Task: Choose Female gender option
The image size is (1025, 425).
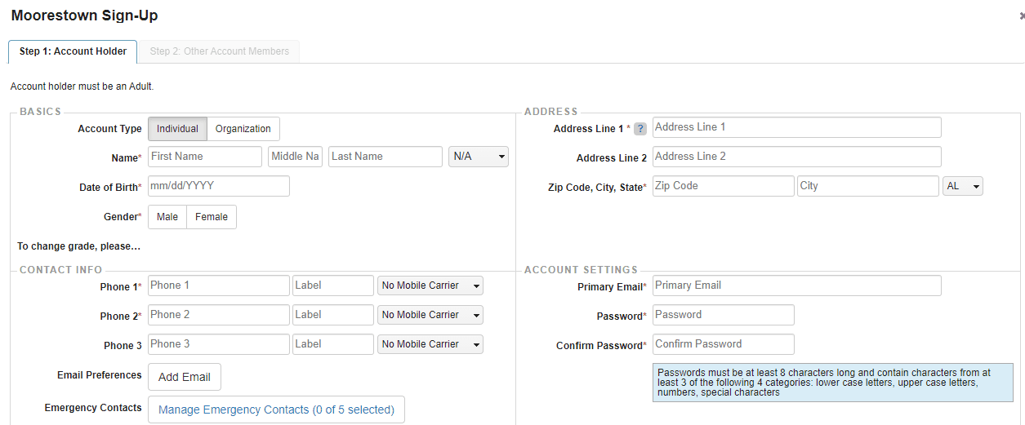Action: (x=212, y=217)
